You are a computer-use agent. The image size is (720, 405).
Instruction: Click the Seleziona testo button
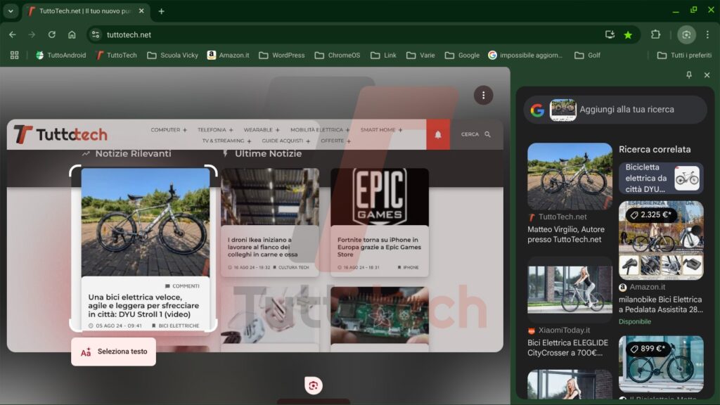point(113,352)
